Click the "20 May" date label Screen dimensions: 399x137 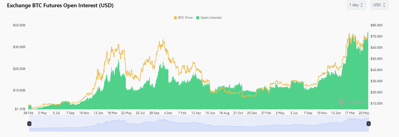tap(364, 113)
